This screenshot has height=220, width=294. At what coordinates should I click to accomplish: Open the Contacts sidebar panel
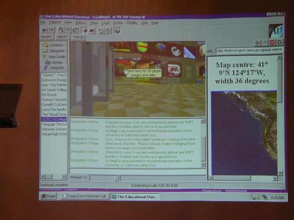pyautogui.click(x=54, y=45)
